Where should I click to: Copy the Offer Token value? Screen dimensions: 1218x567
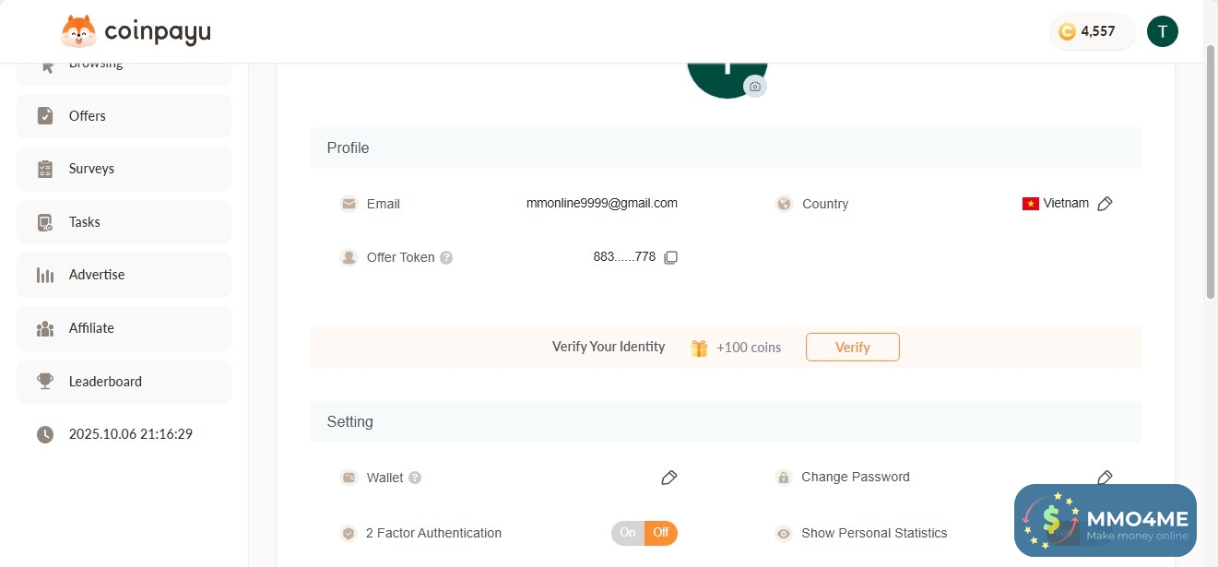[671, 257]
